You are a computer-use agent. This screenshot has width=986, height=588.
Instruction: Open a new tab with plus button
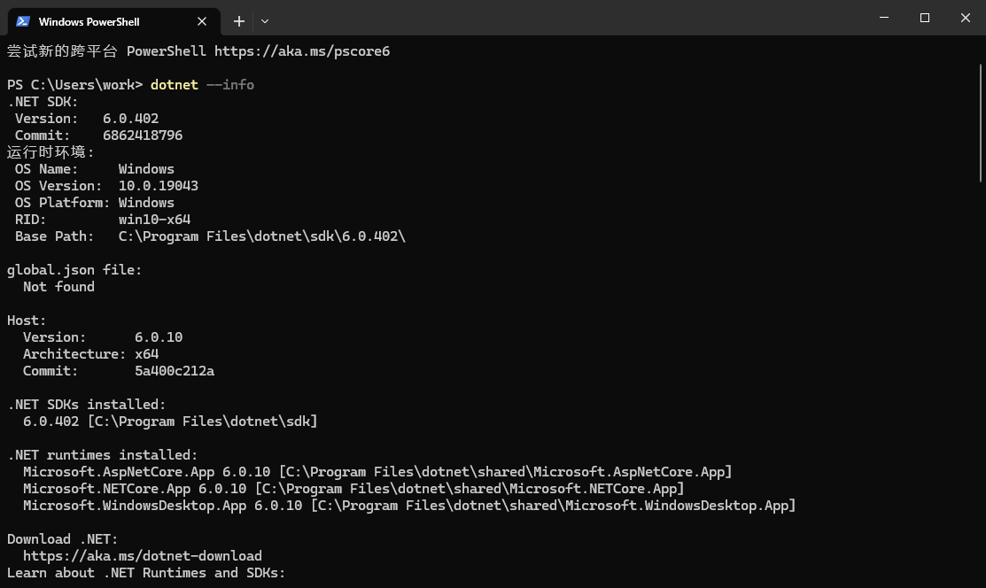(x=239, y=20)
